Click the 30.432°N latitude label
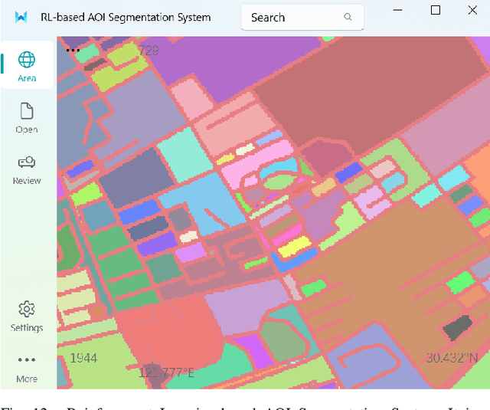490x410 pixels. pyautogui.click(x=452, y=358)
